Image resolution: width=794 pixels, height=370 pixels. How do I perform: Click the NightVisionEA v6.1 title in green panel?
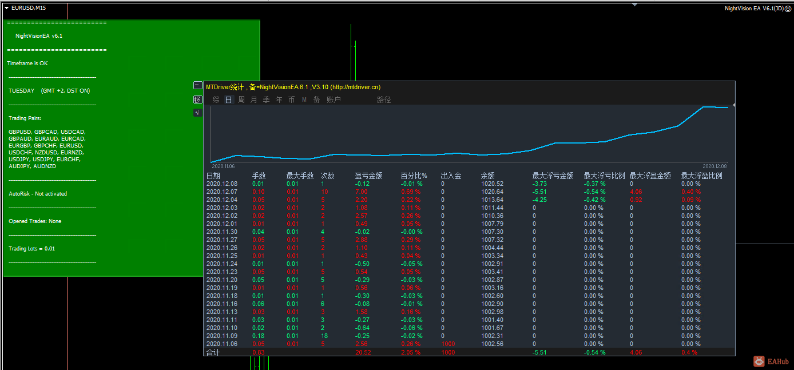click(39, 36)
